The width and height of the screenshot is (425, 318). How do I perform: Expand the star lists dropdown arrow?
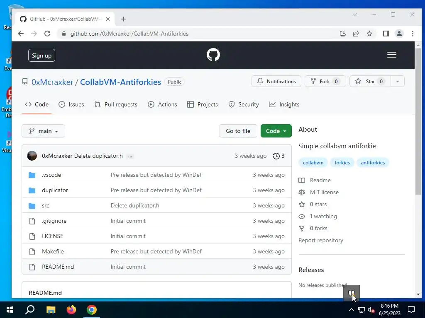tap(398, 82)
